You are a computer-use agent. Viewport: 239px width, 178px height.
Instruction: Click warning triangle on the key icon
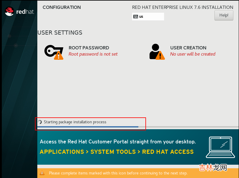click(59, 55)
